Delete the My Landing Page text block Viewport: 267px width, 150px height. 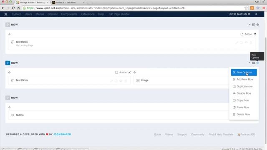251,42
